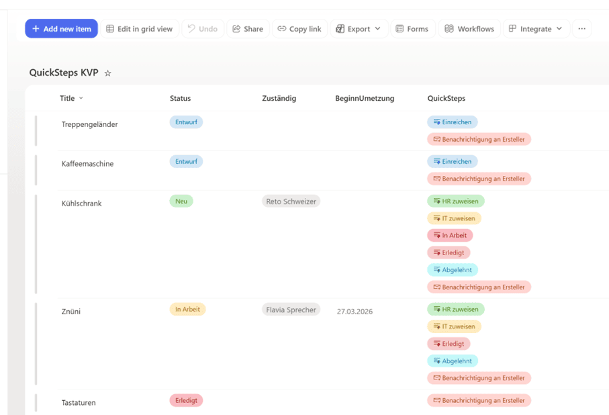Select the Kaffeemaschine row title
Screen dimensions: 609x415
tap(87, 164)
